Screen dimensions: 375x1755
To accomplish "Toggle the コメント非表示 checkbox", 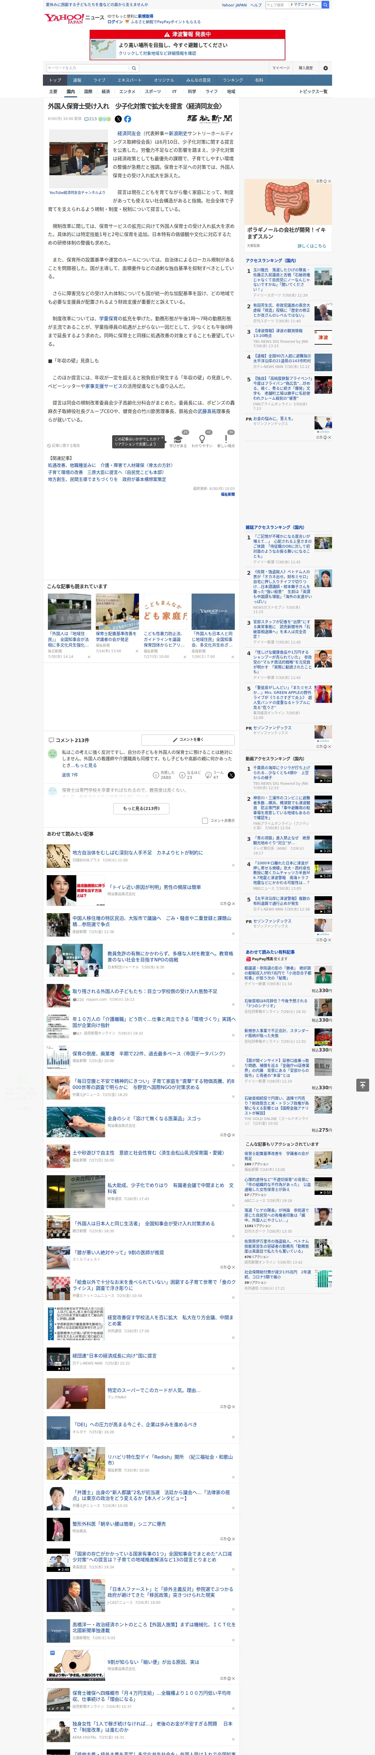I will tap(205, 821).
